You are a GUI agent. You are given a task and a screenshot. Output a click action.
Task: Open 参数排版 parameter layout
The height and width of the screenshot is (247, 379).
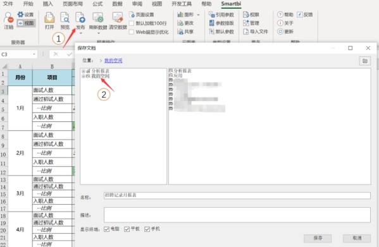(221, 23)
